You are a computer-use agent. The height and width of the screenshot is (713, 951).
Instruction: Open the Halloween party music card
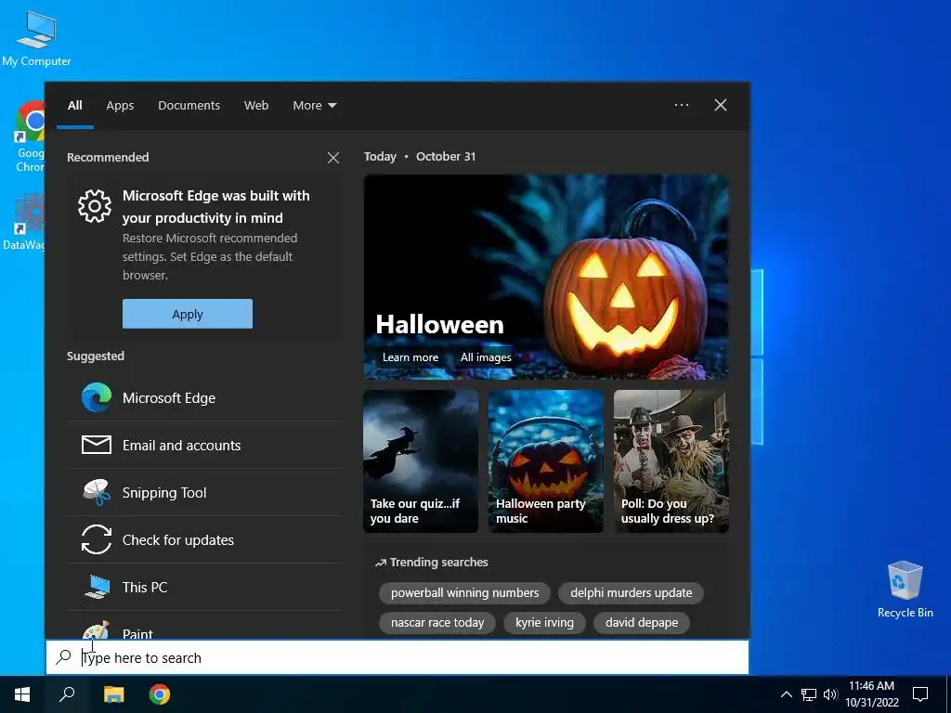tap(546, 461)
